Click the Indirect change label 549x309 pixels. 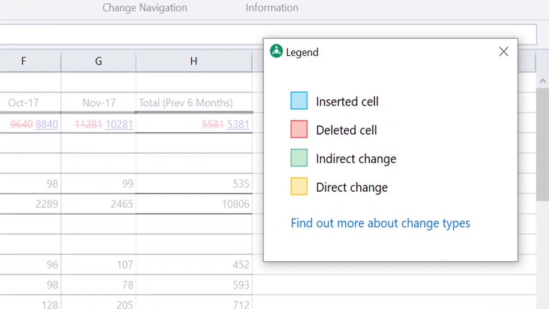pyautogui.click(x=356, y=159)
